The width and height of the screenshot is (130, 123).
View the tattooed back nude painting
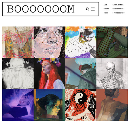pos(112,105)
